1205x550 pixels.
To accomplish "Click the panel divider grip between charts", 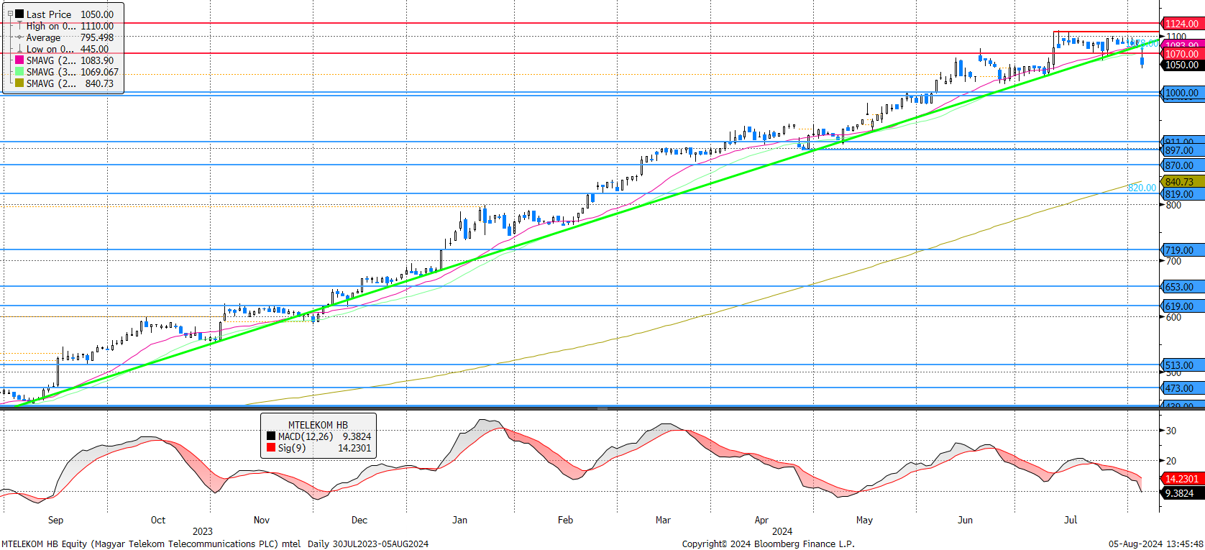I will (602, 408).
